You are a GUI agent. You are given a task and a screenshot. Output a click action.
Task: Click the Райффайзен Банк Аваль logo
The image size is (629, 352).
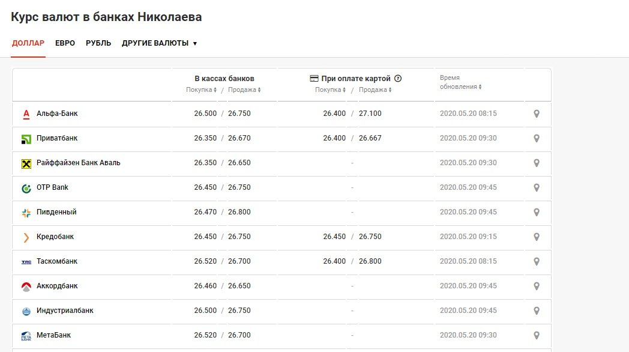point(26,163)
